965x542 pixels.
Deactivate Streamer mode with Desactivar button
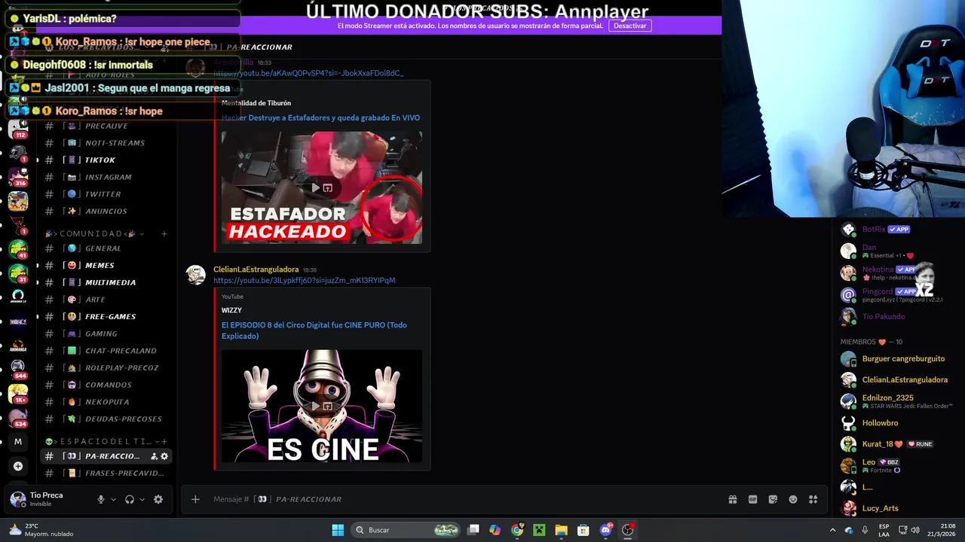(x=630, y=26)
